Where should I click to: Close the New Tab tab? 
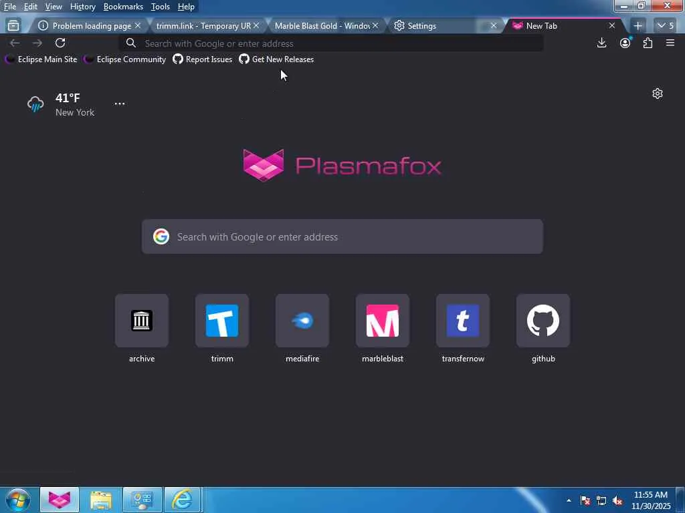[x=612, y=26]
